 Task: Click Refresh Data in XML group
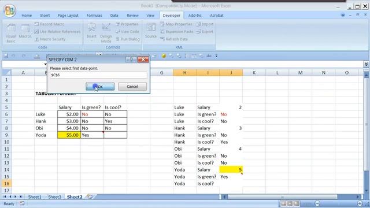pos(173,39)
